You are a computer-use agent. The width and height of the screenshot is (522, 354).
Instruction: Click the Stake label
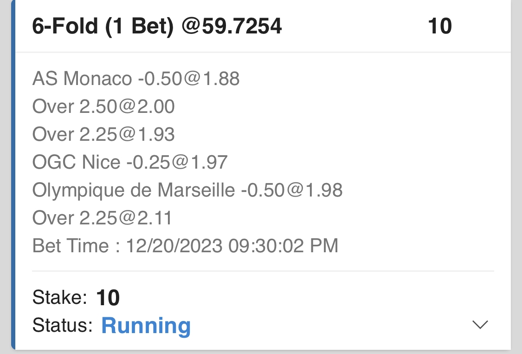click(60, 297)
